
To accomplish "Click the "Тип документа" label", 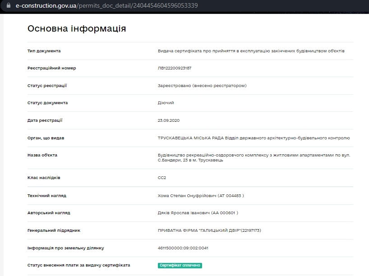I will 44,51.
